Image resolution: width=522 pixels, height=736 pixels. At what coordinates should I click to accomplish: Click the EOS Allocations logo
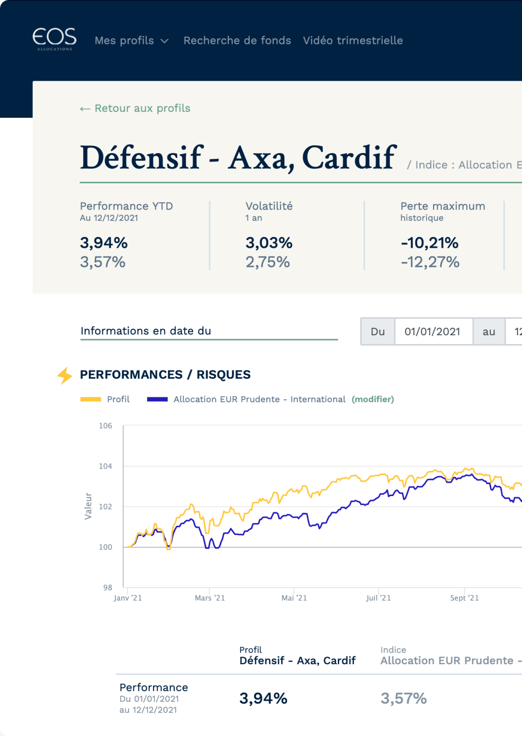[x=54, y=39]
